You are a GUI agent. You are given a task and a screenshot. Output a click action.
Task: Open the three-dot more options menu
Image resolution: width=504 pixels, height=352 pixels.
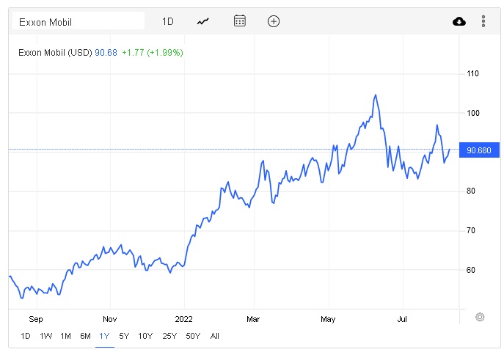(483, 21)
